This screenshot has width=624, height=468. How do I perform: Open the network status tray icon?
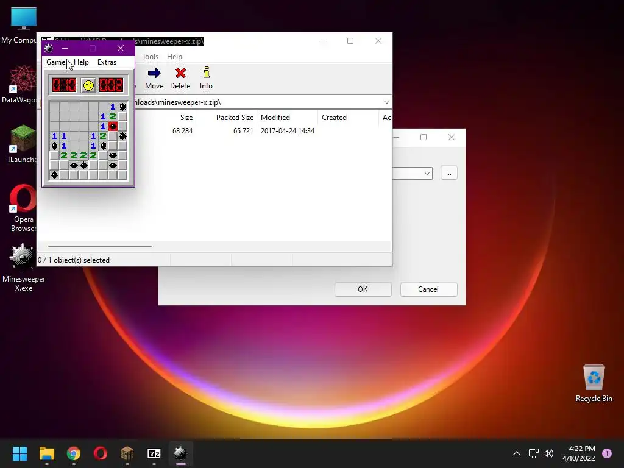(533, 453)
